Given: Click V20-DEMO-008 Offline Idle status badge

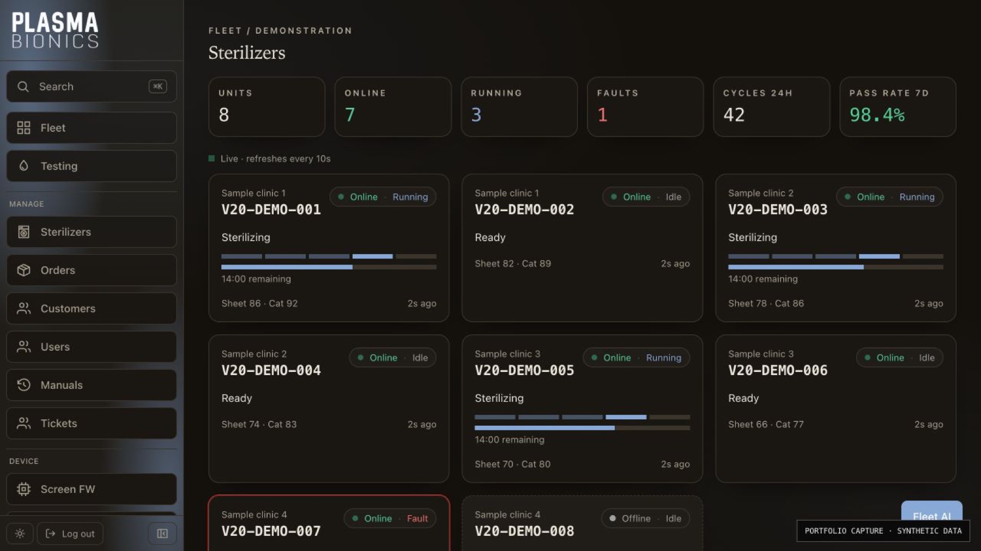Looking at the screenshot, I should tap(646, 518).
